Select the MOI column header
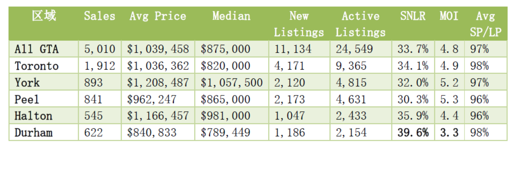Viewport: 510px width, 187px height. pyautogui.click(x=449, y=16)
